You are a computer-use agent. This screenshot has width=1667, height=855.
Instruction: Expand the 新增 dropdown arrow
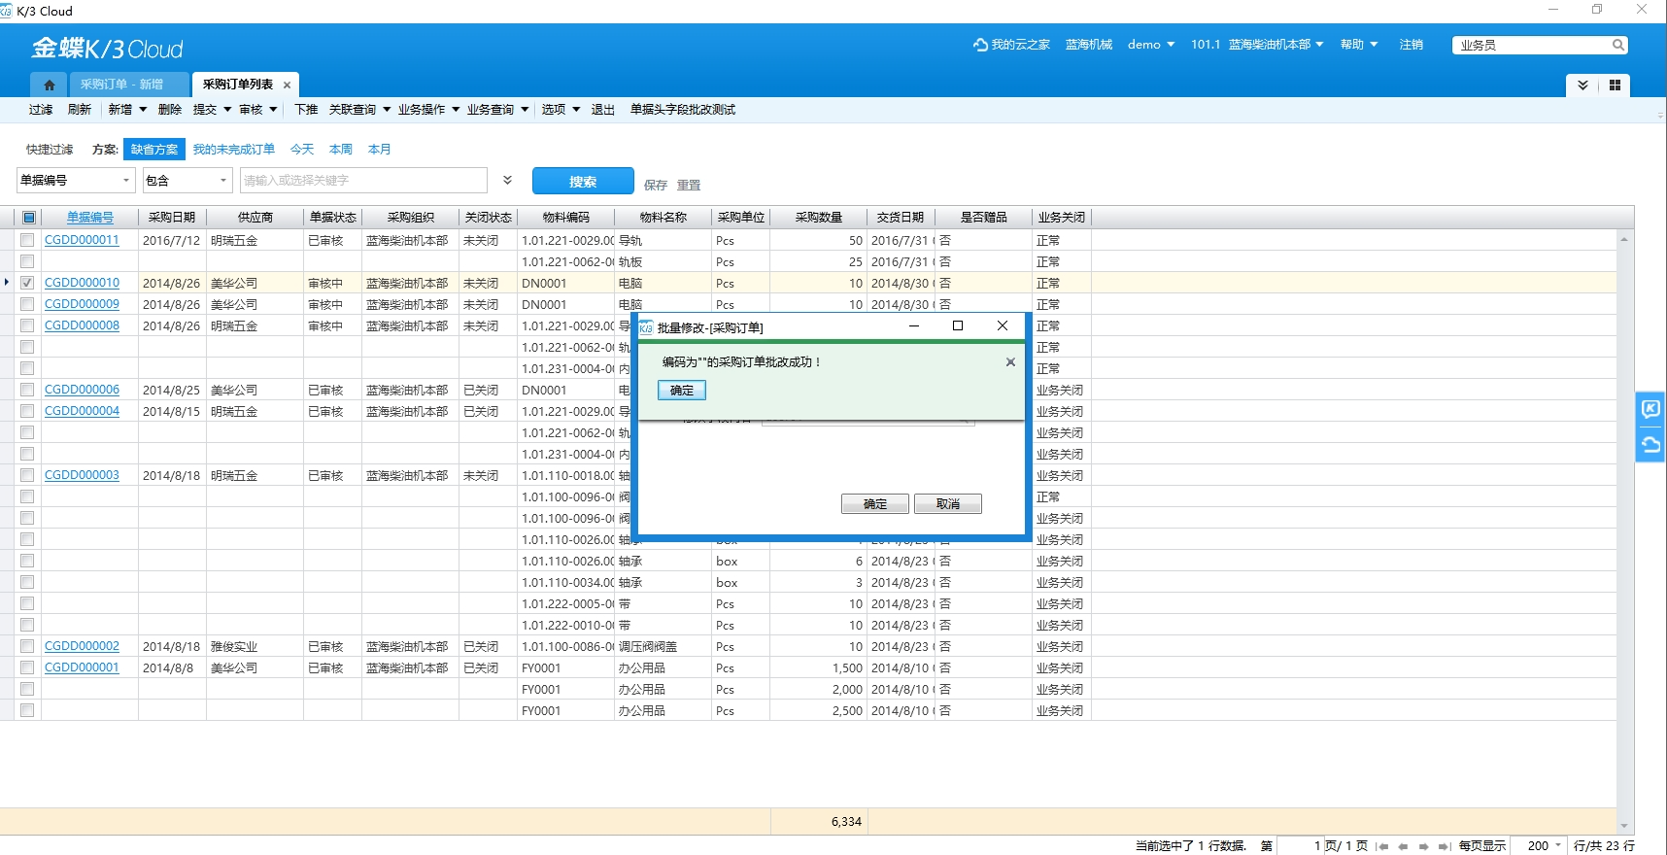[x=143, y=110]
